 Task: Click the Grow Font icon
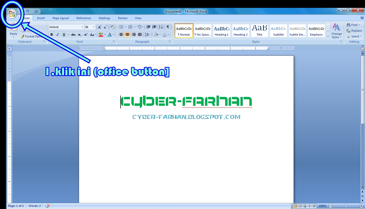point(99,27)
